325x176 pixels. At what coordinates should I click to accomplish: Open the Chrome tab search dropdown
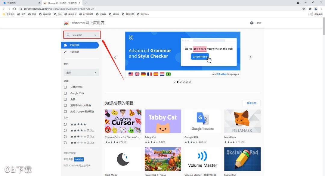click(x=298, y=3)
